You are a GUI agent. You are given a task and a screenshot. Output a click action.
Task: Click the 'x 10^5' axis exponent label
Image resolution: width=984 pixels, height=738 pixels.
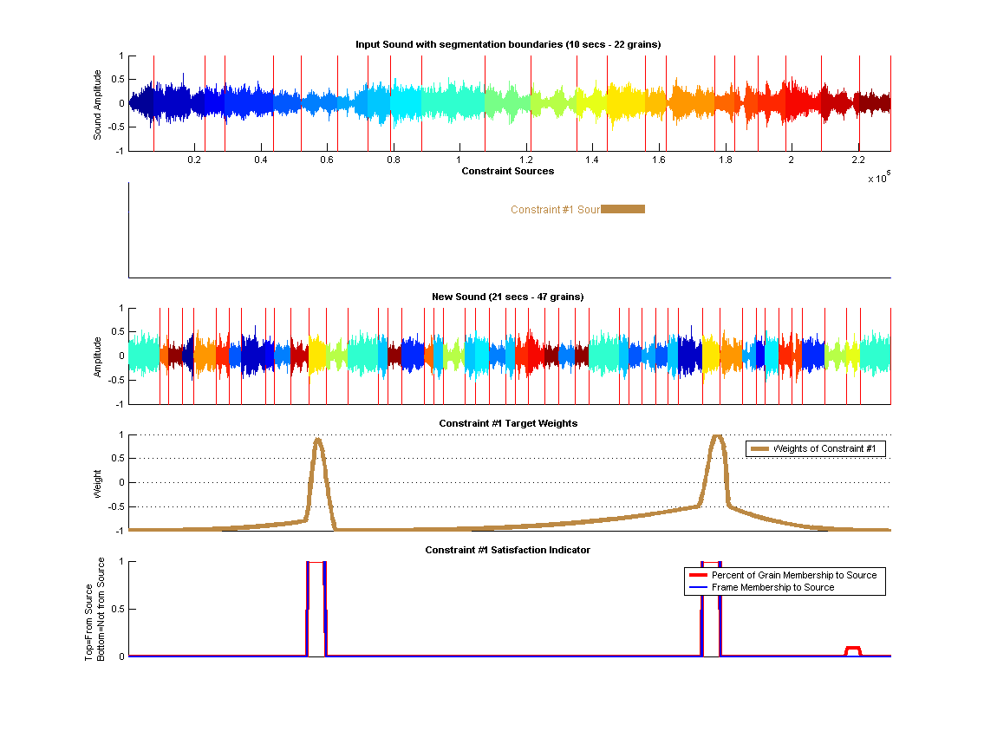coord(878,179)
